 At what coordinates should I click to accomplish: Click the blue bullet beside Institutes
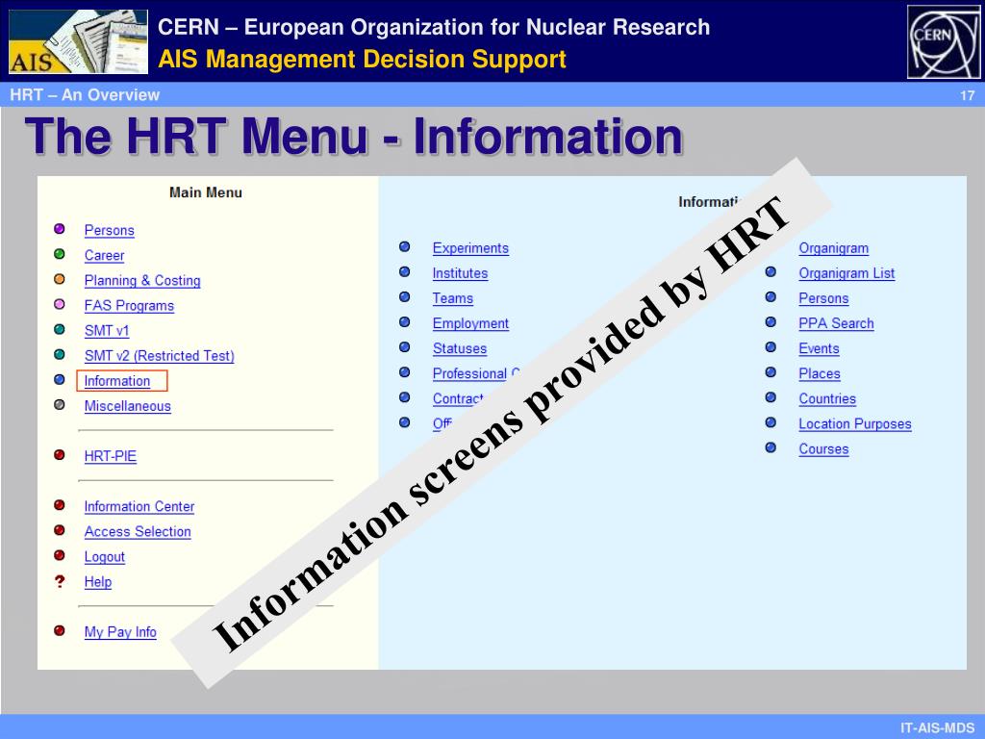(405, 271)
